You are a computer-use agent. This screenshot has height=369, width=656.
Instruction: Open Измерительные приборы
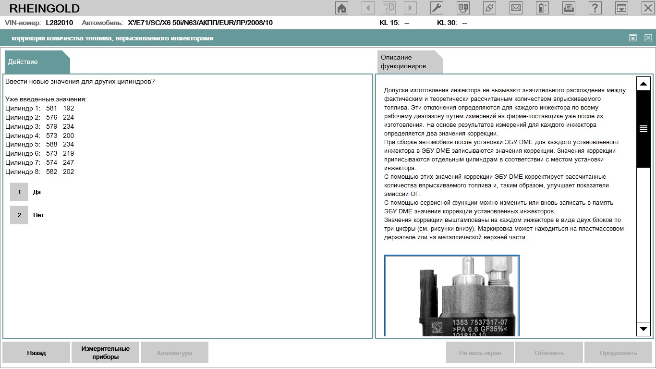click(x=106, y=353)
